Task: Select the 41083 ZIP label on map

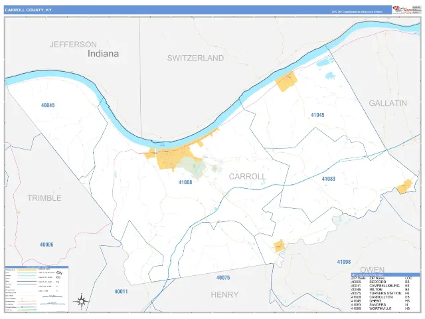Action: pos(329,179)
